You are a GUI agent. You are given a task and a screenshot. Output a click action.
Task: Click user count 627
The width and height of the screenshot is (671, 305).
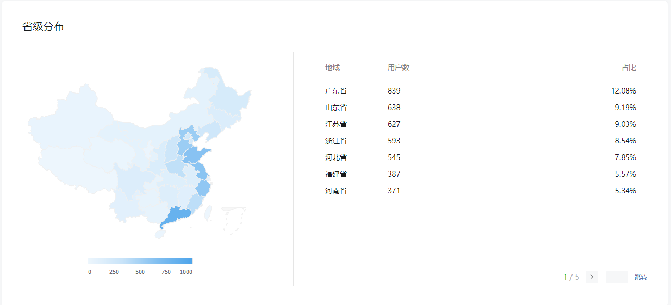(x=394, y=124)
